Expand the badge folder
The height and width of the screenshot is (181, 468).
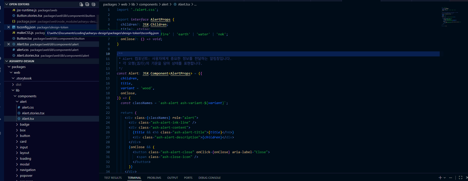[x=17, y=124]
